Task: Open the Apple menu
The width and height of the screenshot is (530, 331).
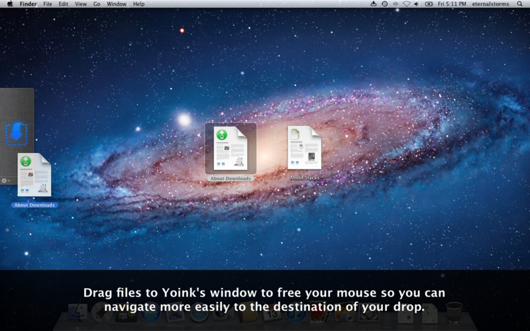Action: pos(9,4)
